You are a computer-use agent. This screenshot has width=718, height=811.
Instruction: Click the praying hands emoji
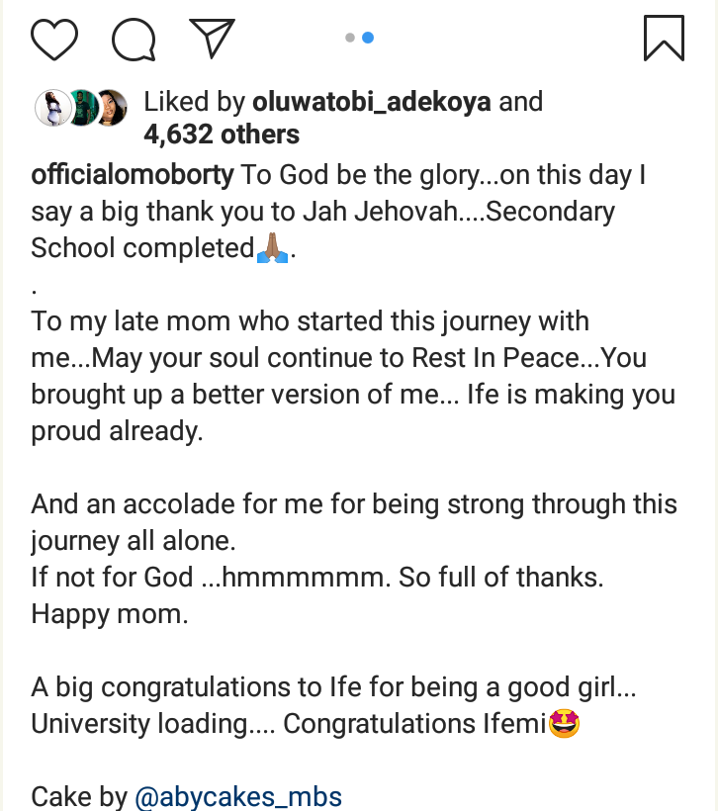(x=272, y=249)
